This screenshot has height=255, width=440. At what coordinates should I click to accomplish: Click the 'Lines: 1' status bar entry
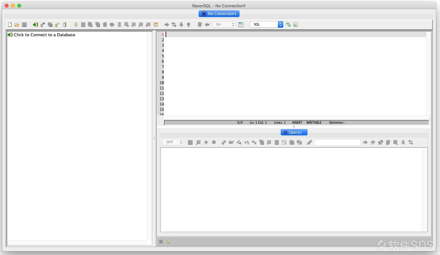pos(280,122)
